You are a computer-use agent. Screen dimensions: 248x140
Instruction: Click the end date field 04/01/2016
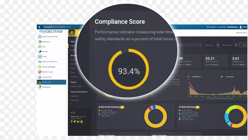click(227, 45)
